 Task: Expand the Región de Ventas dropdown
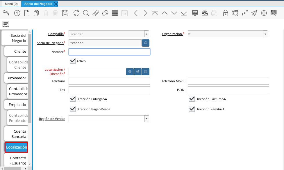[x=147, y=119]
